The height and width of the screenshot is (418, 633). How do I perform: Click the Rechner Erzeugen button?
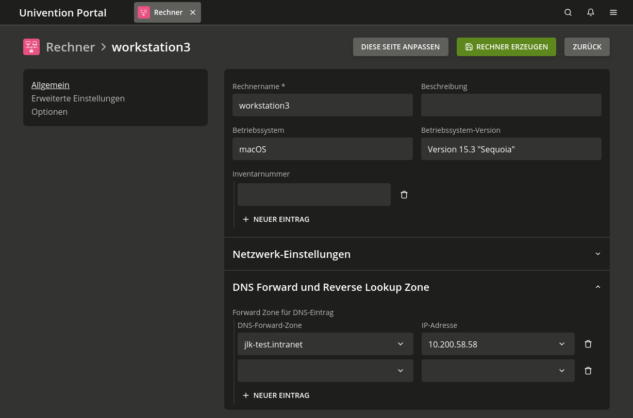(x=506, y=47)
